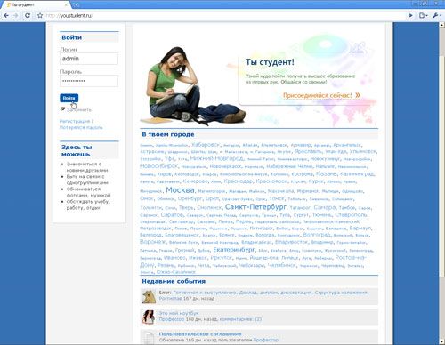Image resolution: width=445 pixels, height=345 pixels.
Task: Select the 'Ты студент!' browser tab
Action: pos(36,4)
